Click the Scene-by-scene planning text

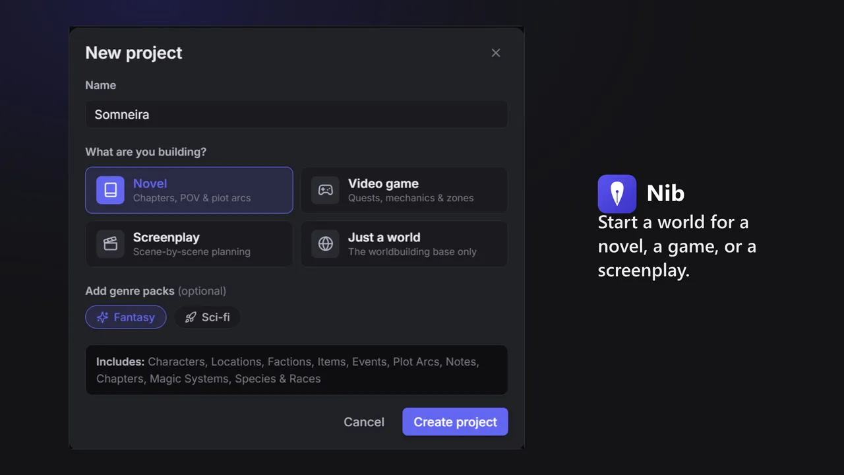[x=192, y=251]
